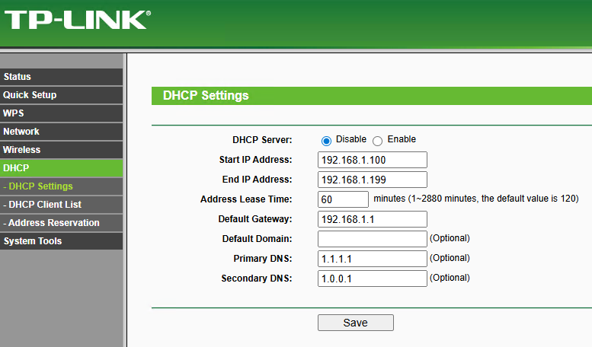Screen dimensions: 592x347
Task: Click the empty Default Domain field
Action: pos(373,239)
